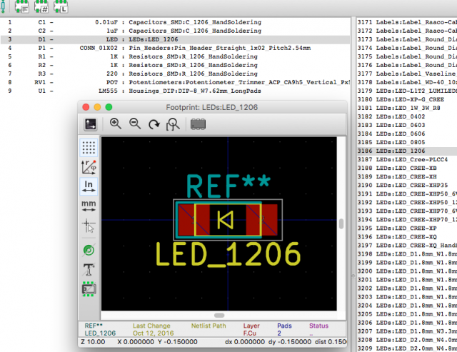Open display options in footprint viewer toolbar

coord(91,124)
